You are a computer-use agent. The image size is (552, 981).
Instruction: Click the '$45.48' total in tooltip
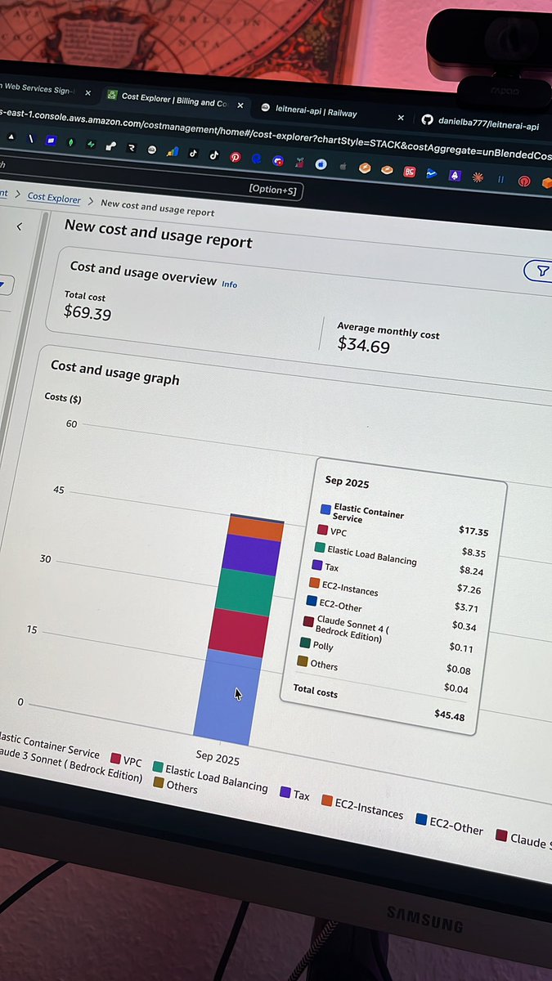click(449, 715)
